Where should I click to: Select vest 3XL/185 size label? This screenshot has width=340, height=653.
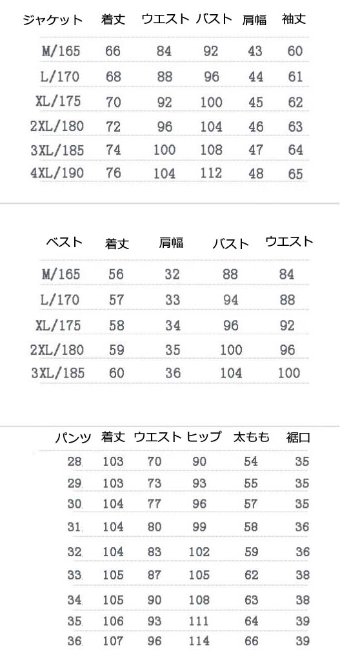click(58, 372)
